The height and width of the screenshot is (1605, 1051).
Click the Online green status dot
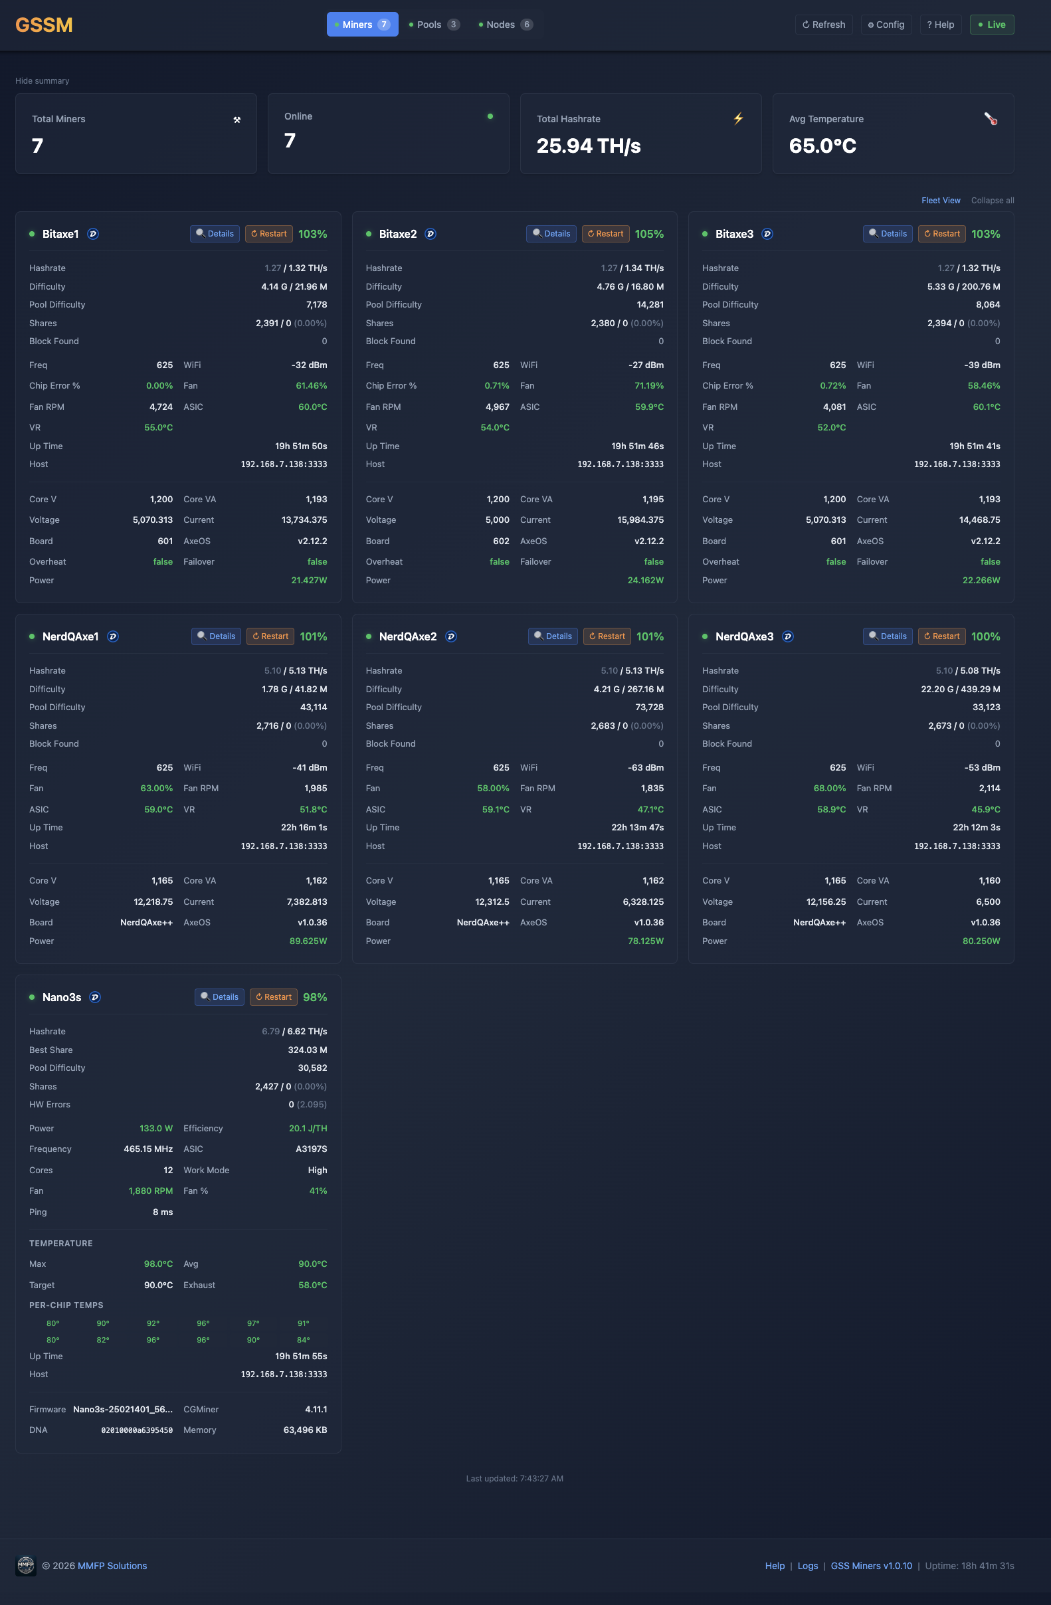(490, 117)
